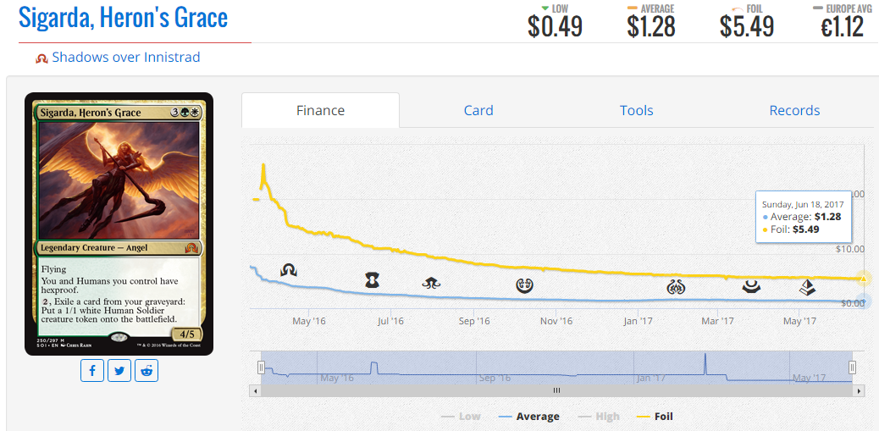Click the navigator scrollbar left arrow
The image size is (879, 431).
pos(255,390)
